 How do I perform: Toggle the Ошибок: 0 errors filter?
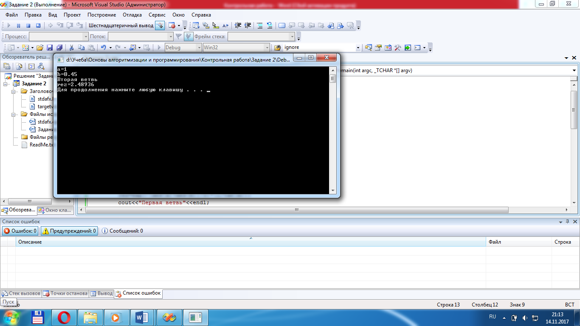pos(20,231)
